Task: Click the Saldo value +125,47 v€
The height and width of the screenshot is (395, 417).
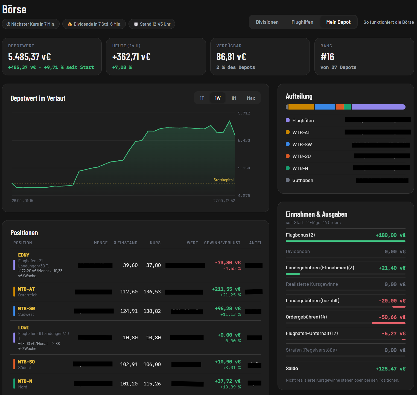Action: 390,369
